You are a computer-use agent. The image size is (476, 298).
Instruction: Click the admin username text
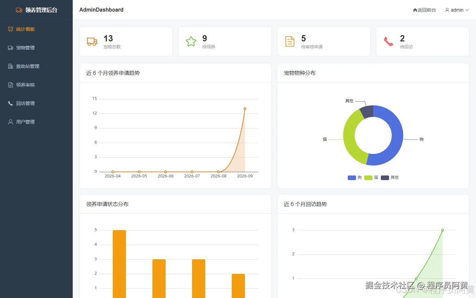click(457, 10)
